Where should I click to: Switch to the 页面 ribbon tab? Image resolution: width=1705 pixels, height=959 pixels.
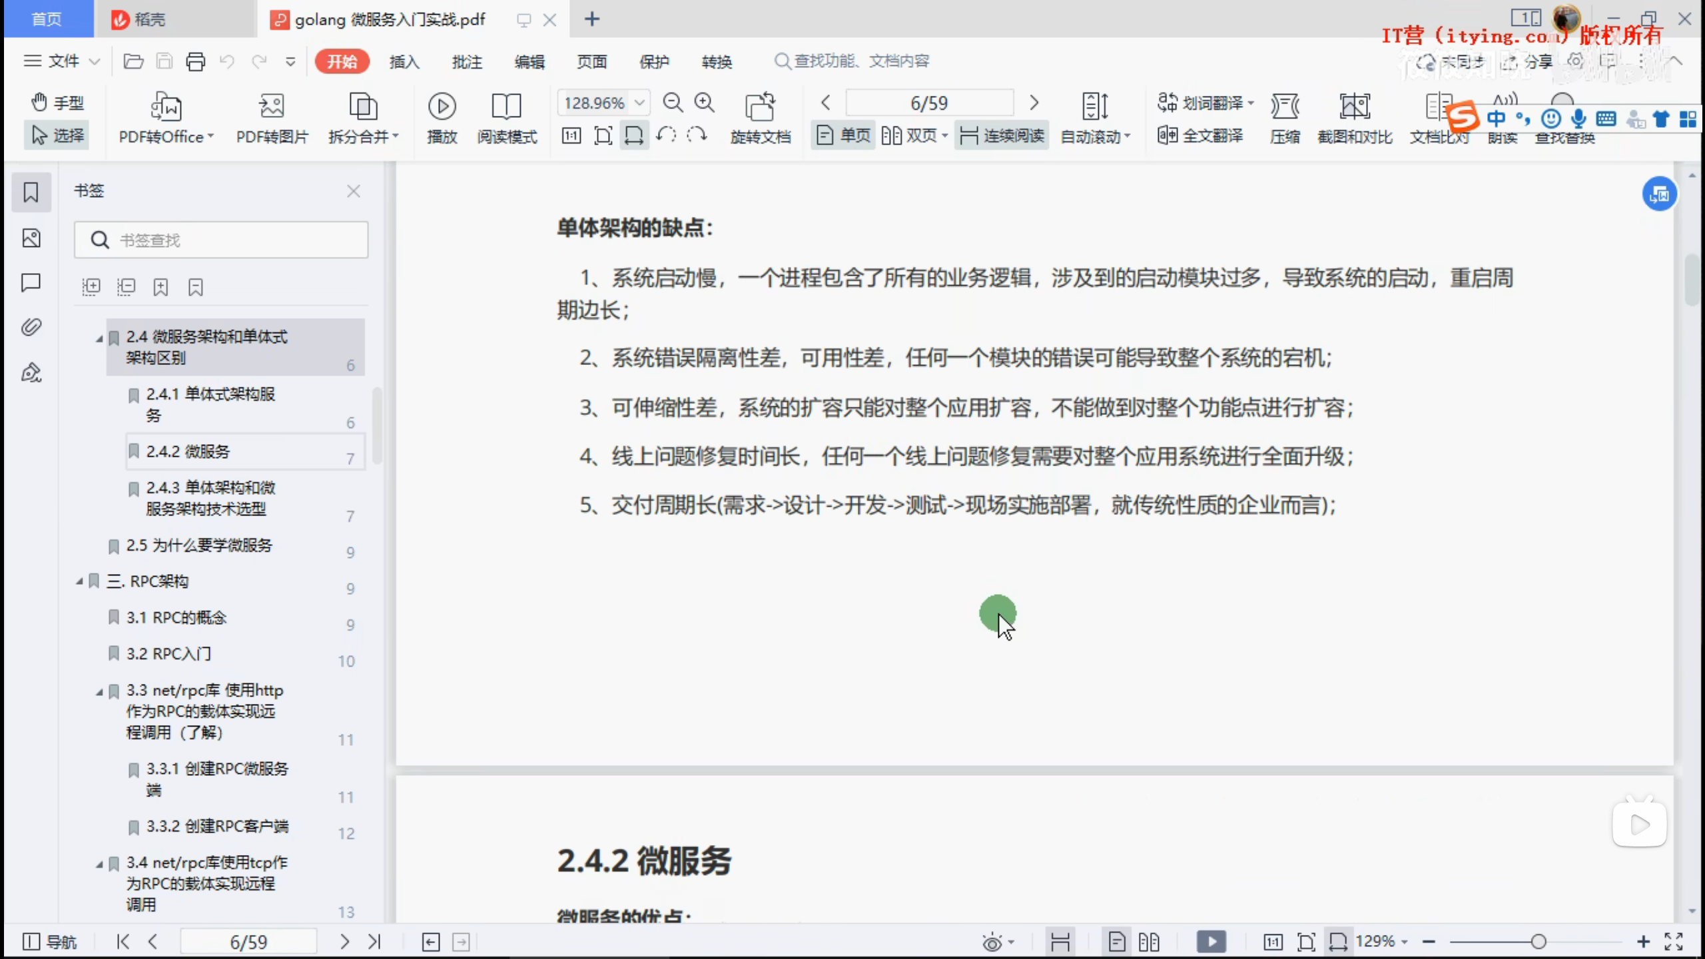[592, 61]
